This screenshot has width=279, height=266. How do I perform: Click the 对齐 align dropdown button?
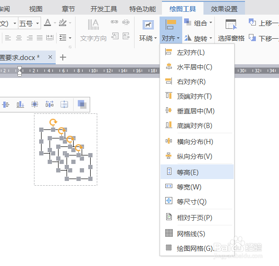click(x=171, y=30)
